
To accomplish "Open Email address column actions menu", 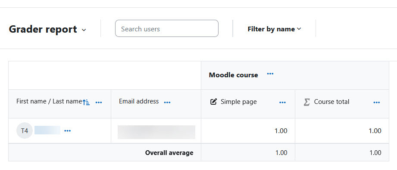I will coord(167,103).
